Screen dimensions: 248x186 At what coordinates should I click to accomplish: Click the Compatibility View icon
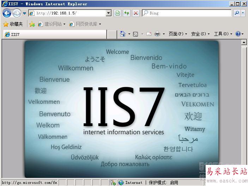(x=117, y=13)
